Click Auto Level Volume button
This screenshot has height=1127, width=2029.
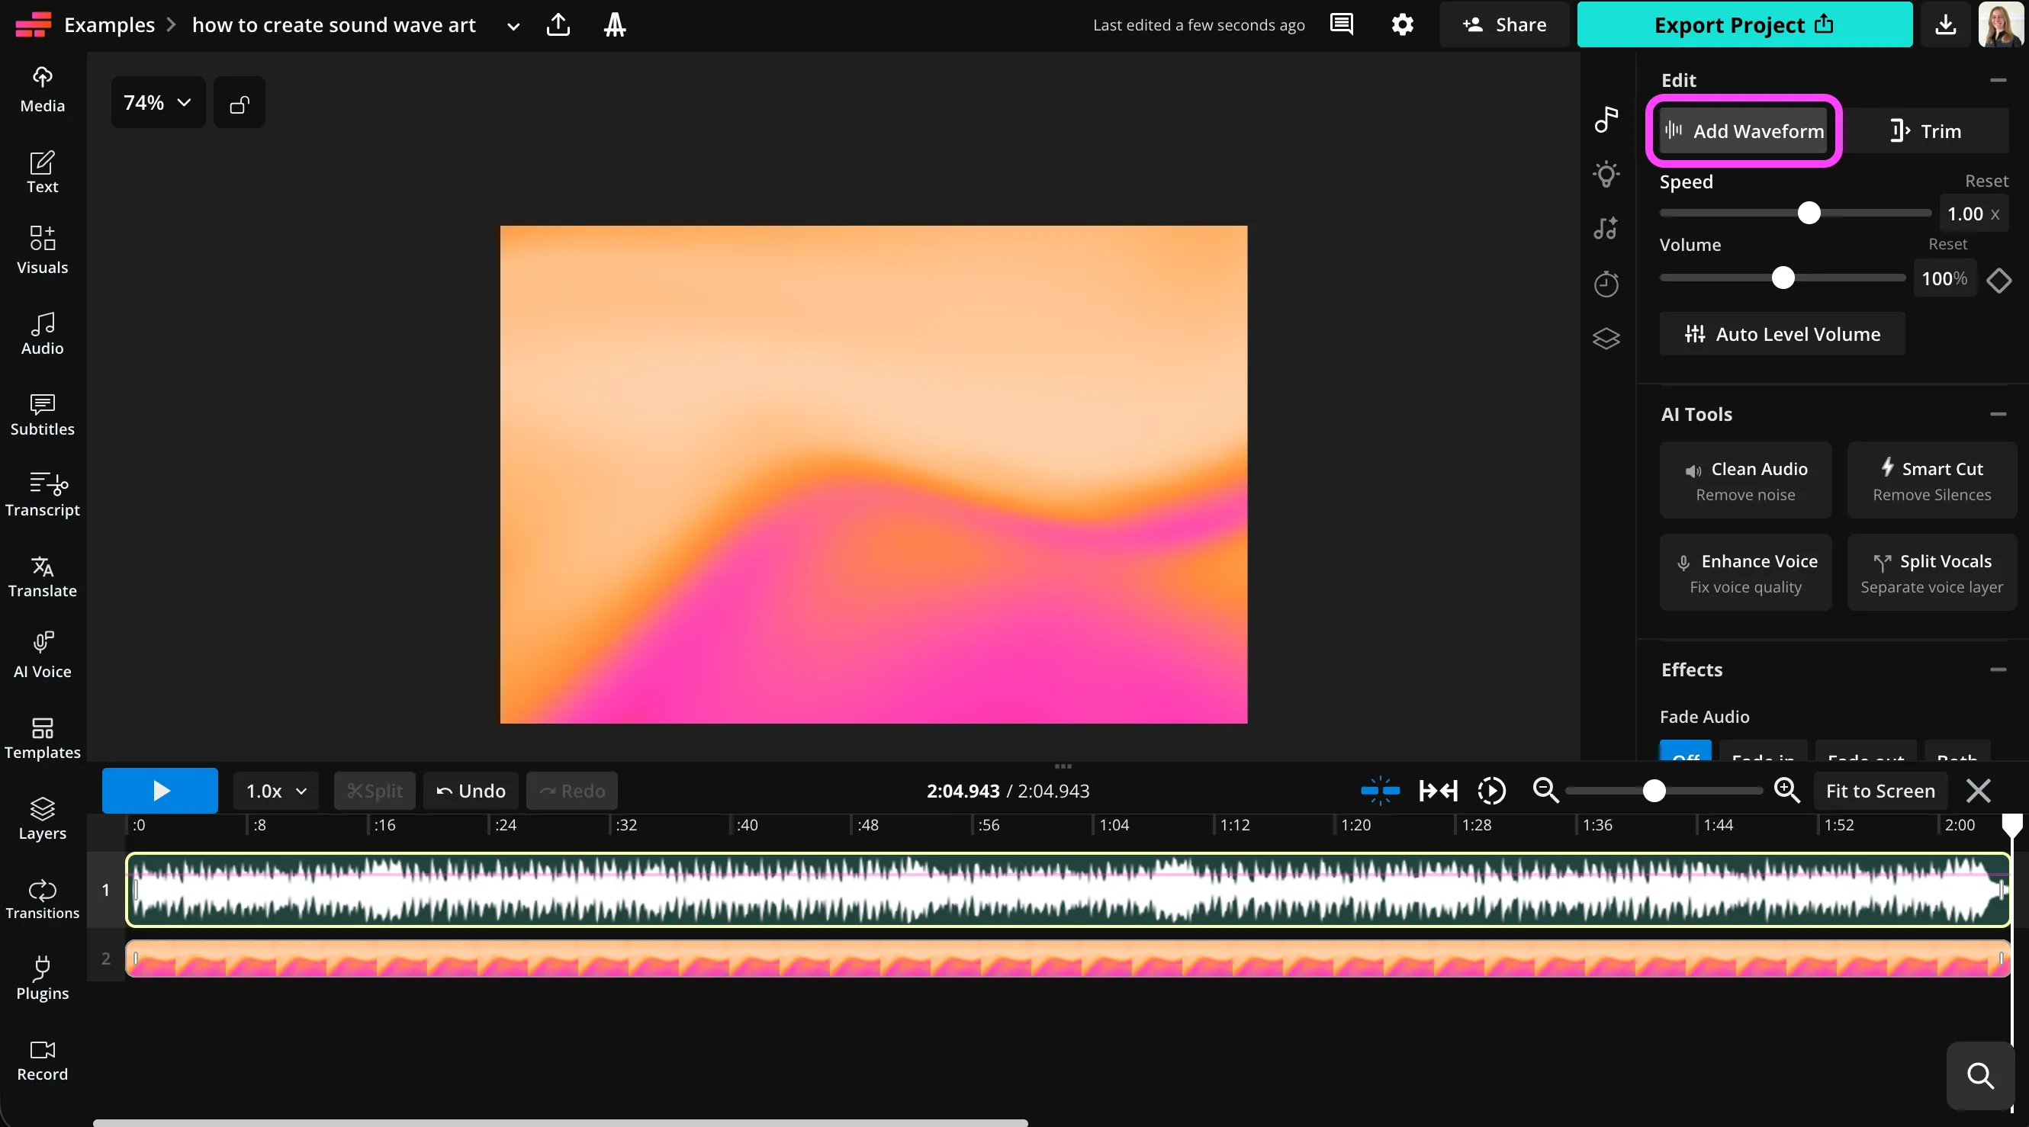1782,334
